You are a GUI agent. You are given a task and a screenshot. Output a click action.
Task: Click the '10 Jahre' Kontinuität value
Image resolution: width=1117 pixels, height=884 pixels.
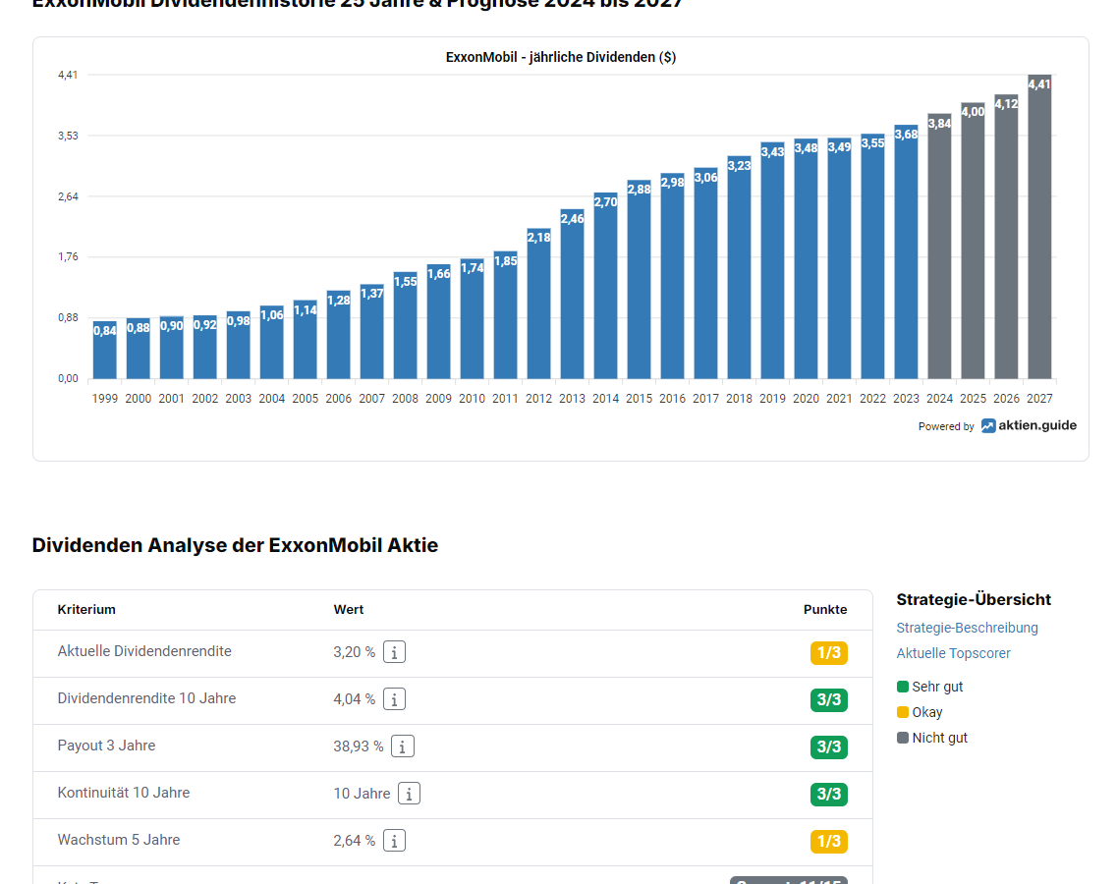[362, 794]
